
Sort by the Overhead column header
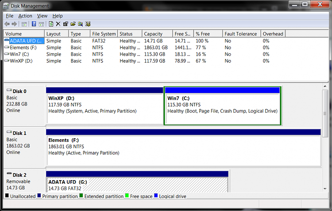coord(273,34)
